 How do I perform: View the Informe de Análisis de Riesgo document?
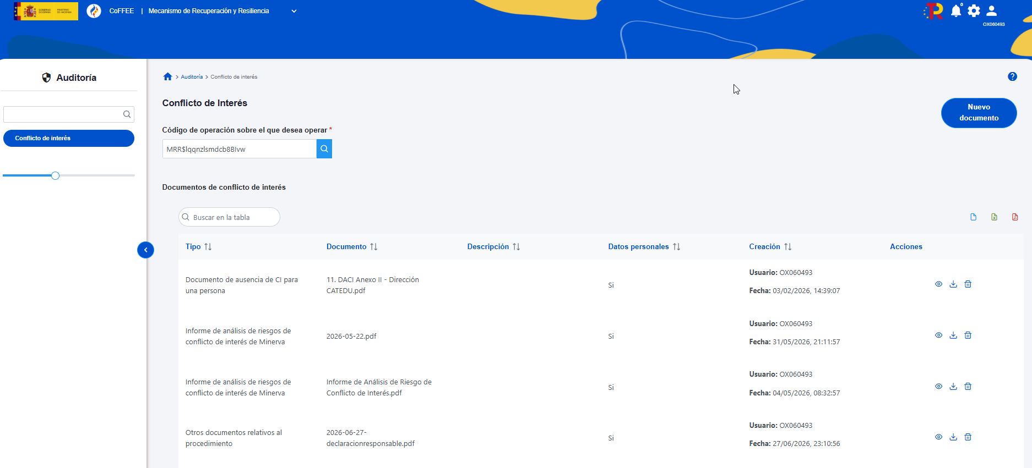[x=938, y=387]
